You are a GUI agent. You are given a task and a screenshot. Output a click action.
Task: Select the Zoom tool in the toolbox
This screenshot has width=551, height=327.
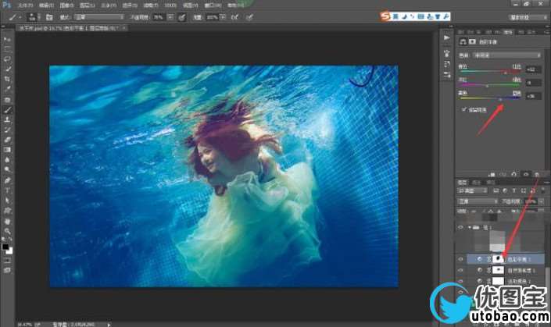7,231
